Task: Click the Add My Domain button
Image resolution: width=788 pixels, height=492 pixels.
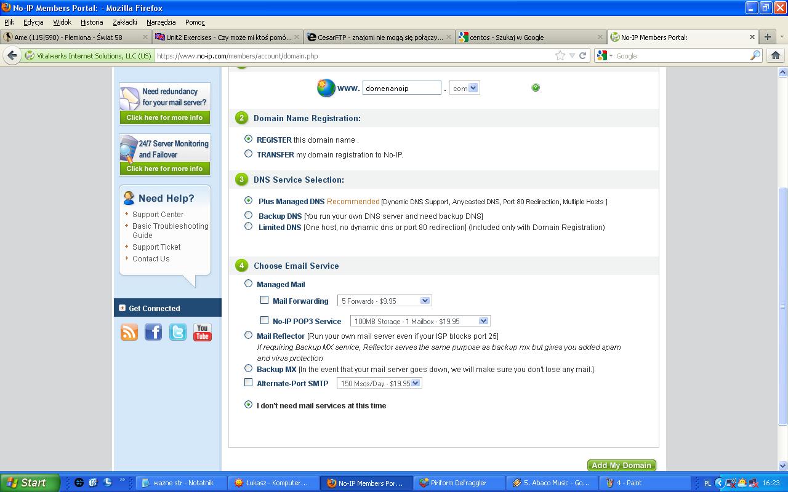Action: (622, 466)
